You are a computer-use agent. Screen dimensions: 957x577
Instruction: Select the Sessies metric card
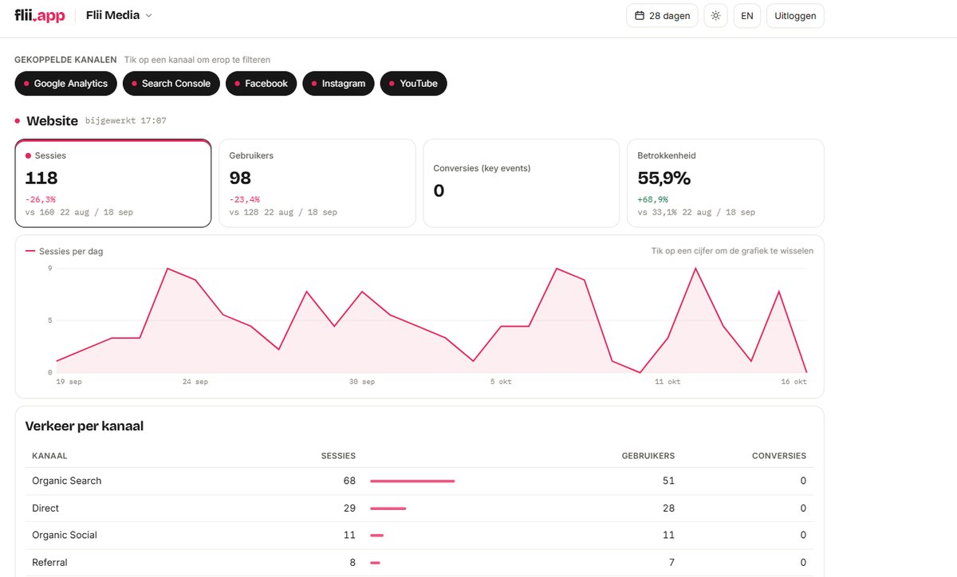(113, 183)
